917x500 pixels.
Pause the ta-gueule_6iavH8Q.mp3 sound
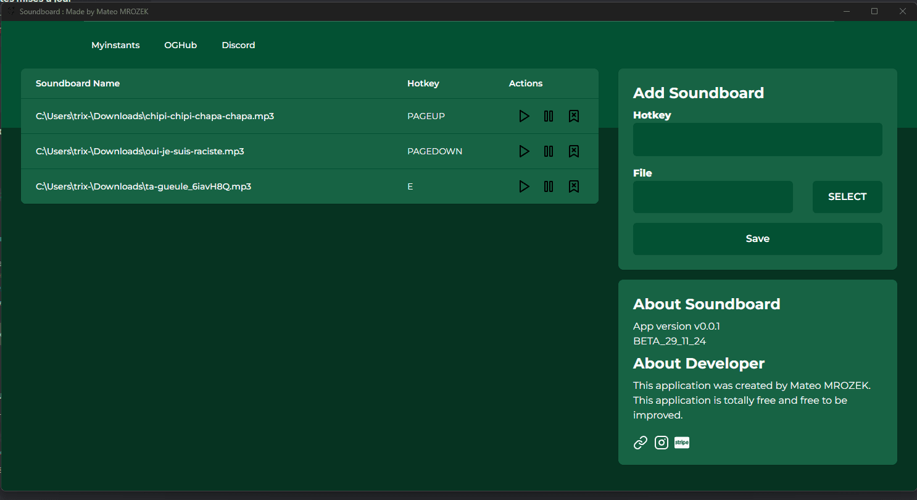point(549,186)
